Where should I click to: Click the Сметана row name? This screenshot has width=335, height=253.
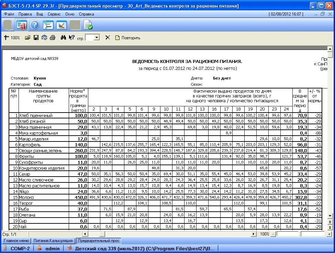coord(27,215)
